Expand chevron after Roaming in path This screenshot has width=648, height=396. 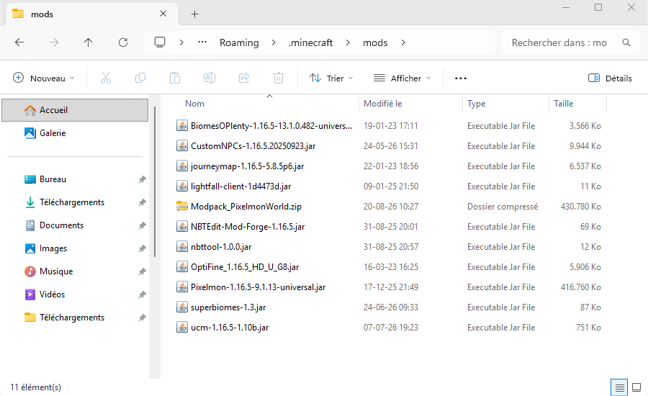274,42
